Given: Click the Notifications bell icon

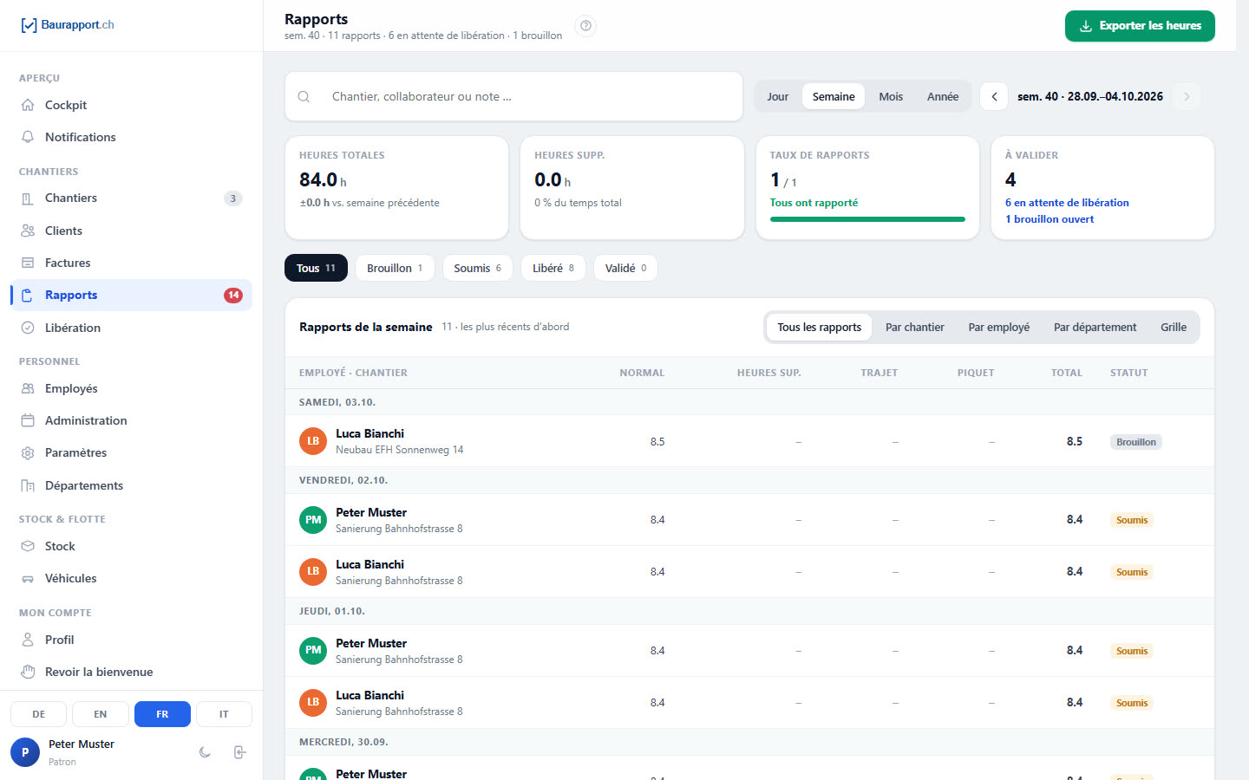Looking at the screenshot, I should click(x=28, y=137).
